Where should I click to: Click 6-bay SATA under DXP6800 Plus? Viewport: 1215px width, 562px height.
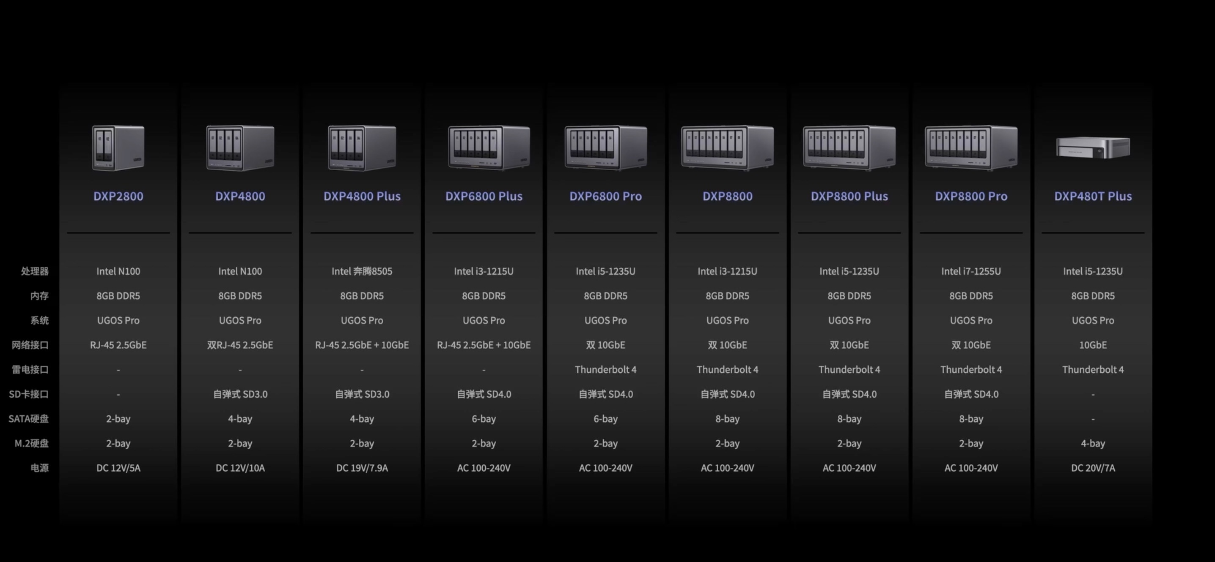(484, 419)
